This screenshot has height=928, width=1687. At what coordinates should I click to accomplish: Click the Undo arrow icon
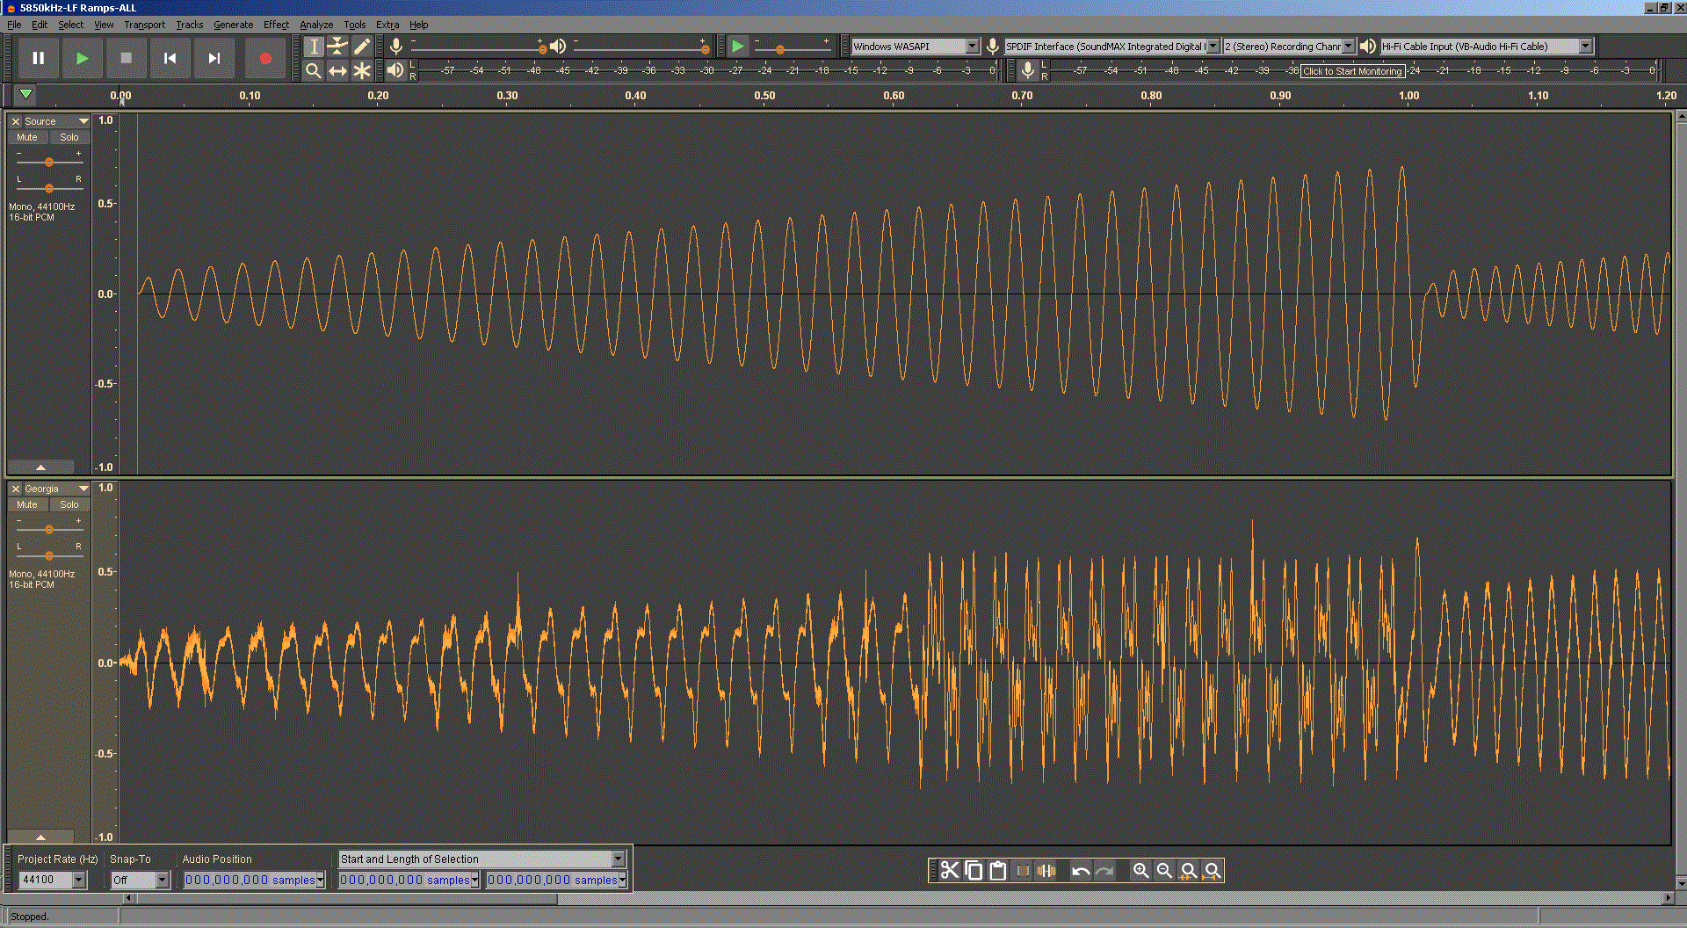[x=1080, y=870]
